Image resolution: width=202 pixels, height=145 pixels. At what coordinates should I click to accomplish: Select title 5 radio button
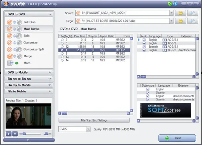[x=62, y=43]
